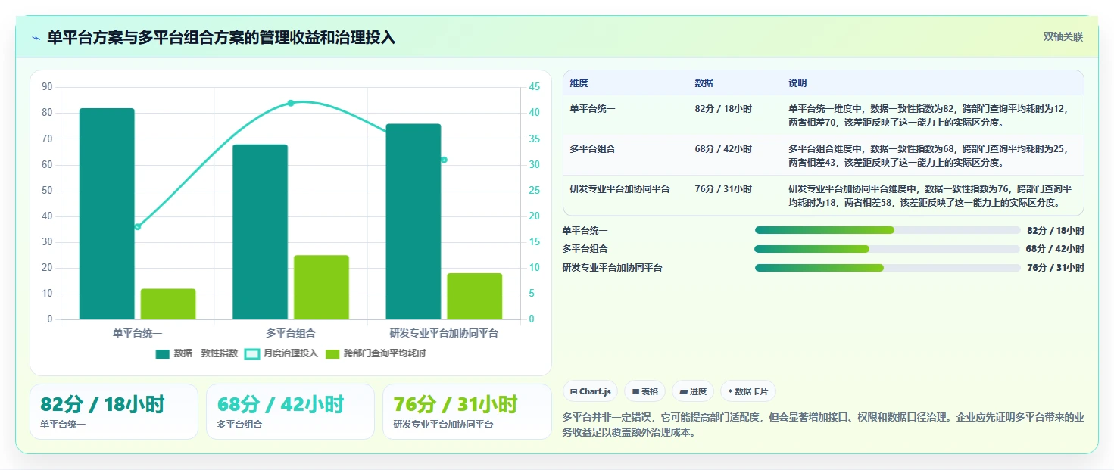The image size is (1114, 470).
Task: Toggle 月度治理投入 legend item
Action: [281, 353]
